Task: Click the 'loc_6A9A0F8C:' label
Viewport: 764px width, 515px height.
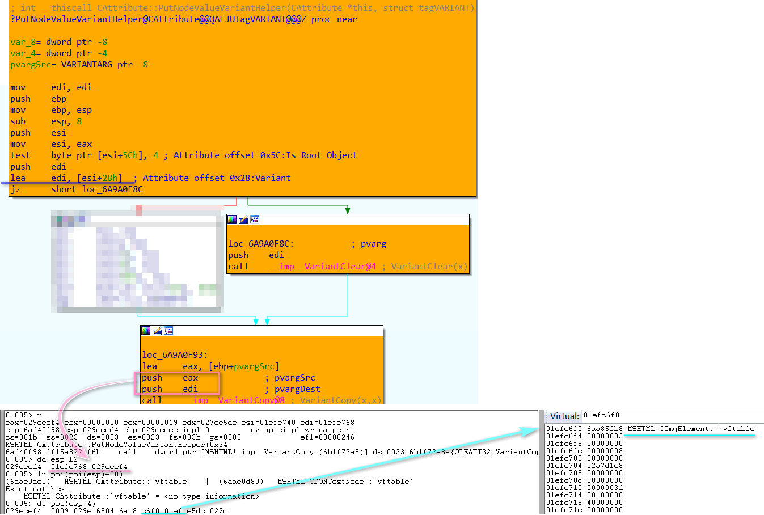Action: tap(261, 244)
